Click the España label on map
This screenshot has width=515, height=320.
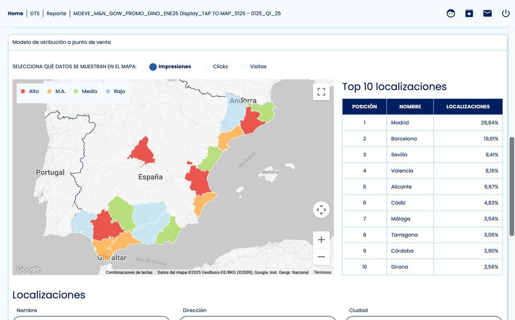150,177
